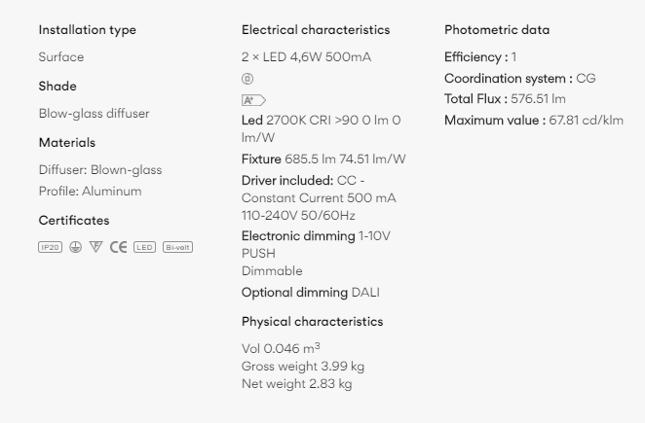Click the CE marking icon
Viewport: 645px width, 423px height.
pyautogui.click(x=118, y=247)
